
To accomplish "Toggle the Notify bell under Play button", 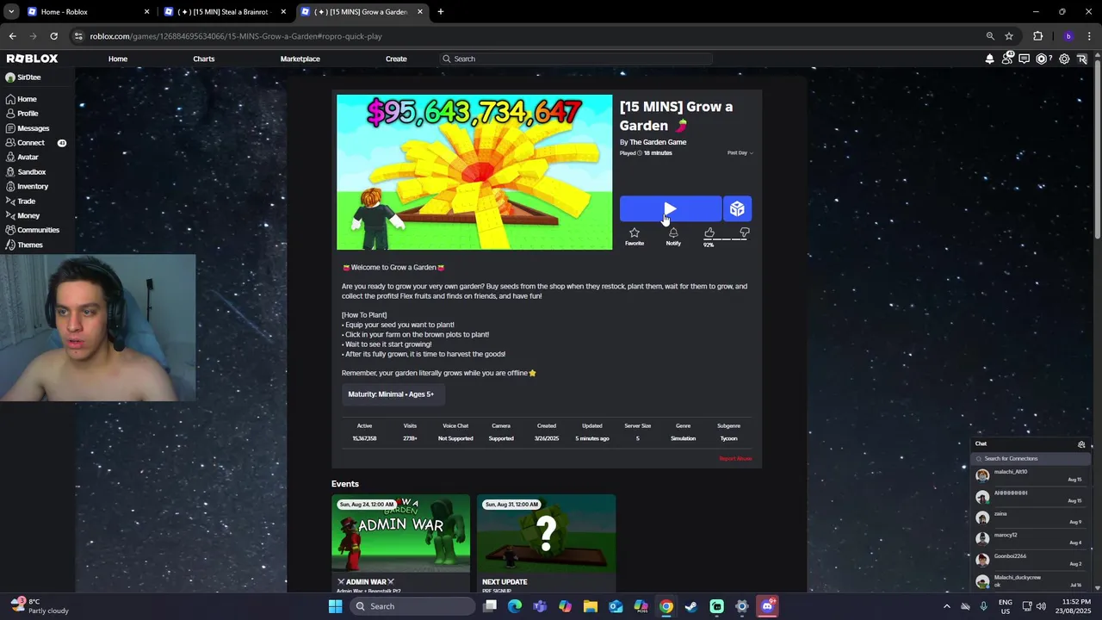I will 673,232.
